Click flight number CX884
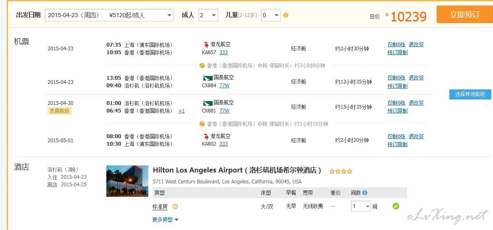The image size is (493, 230). point(209,85)
